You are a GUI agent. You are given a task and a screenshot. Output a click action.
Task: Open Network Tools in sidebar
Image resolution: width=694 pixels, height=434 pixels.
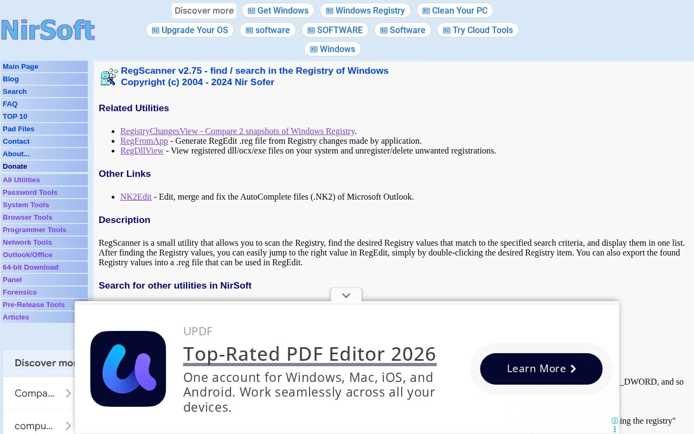click(x=44, y=242)
